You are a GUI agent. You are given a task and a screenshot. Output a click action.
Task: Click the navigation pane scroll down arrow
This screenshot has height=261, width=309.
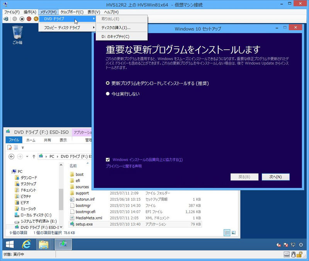tap(61, 227)
